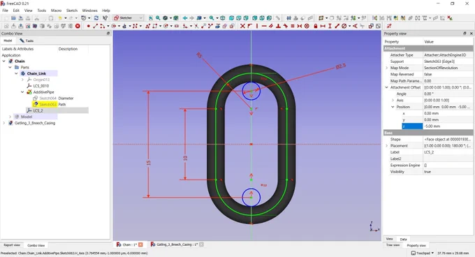The width and height of the screenshot is (475, 257).
Task: Expand the Placement property row
Action: pyautogui.click(x=387, y=145)
